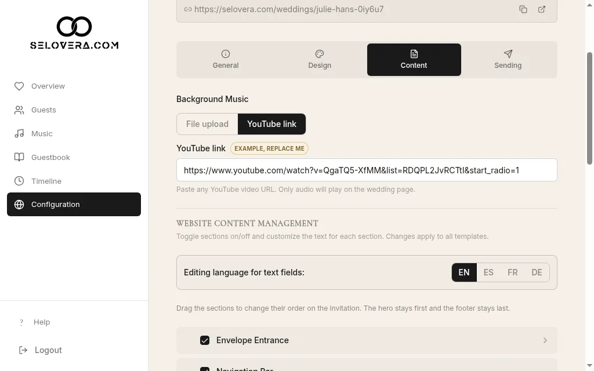Click the globe icon in Configuration item
The width and height of the screenshot is (594, 371).
pyautogui.click(x=19, y=205)
